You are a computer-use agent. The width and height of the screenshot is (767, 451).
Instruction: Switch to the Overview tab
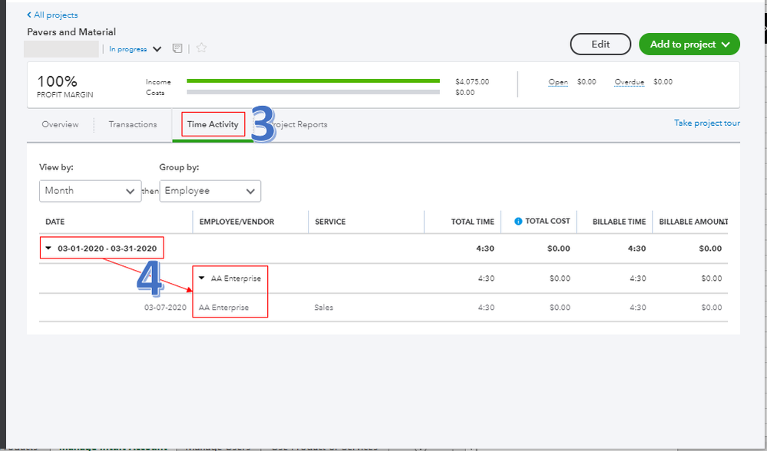(60, 124)
